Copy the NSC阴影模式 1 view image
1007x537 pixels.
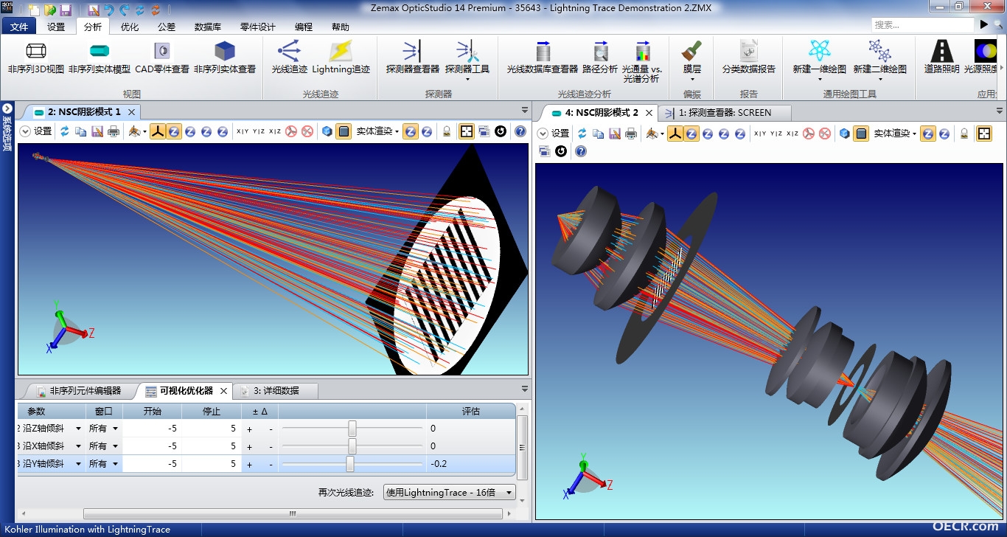point(81,131)
